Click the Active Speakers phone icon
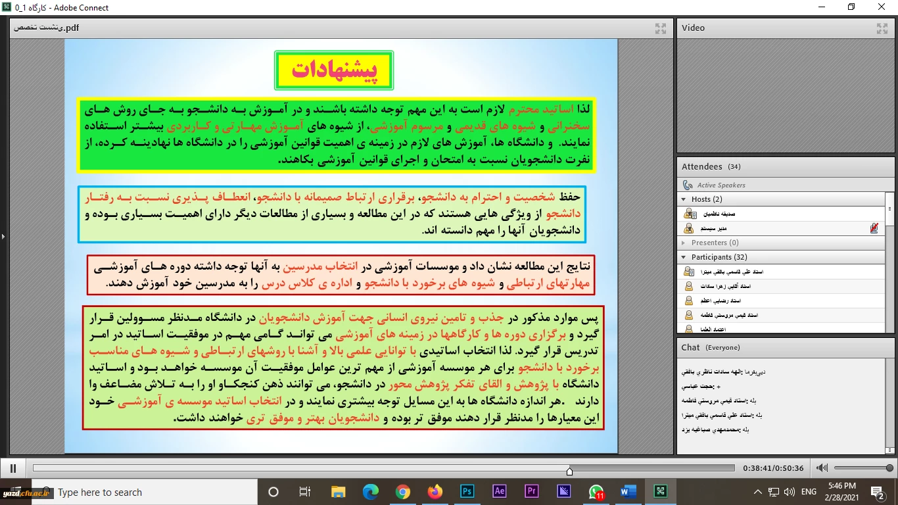 click(688, 185)
